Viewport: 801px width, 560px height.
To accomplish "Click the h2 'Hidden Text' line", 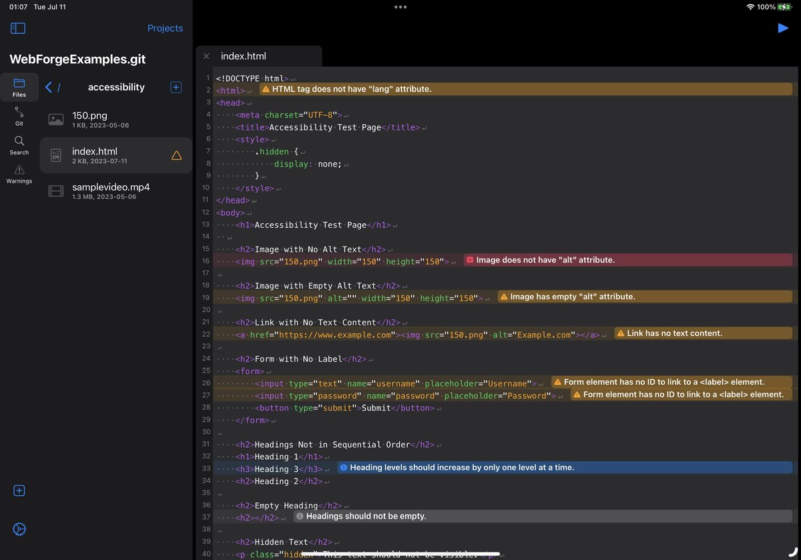I will [284, 542].
